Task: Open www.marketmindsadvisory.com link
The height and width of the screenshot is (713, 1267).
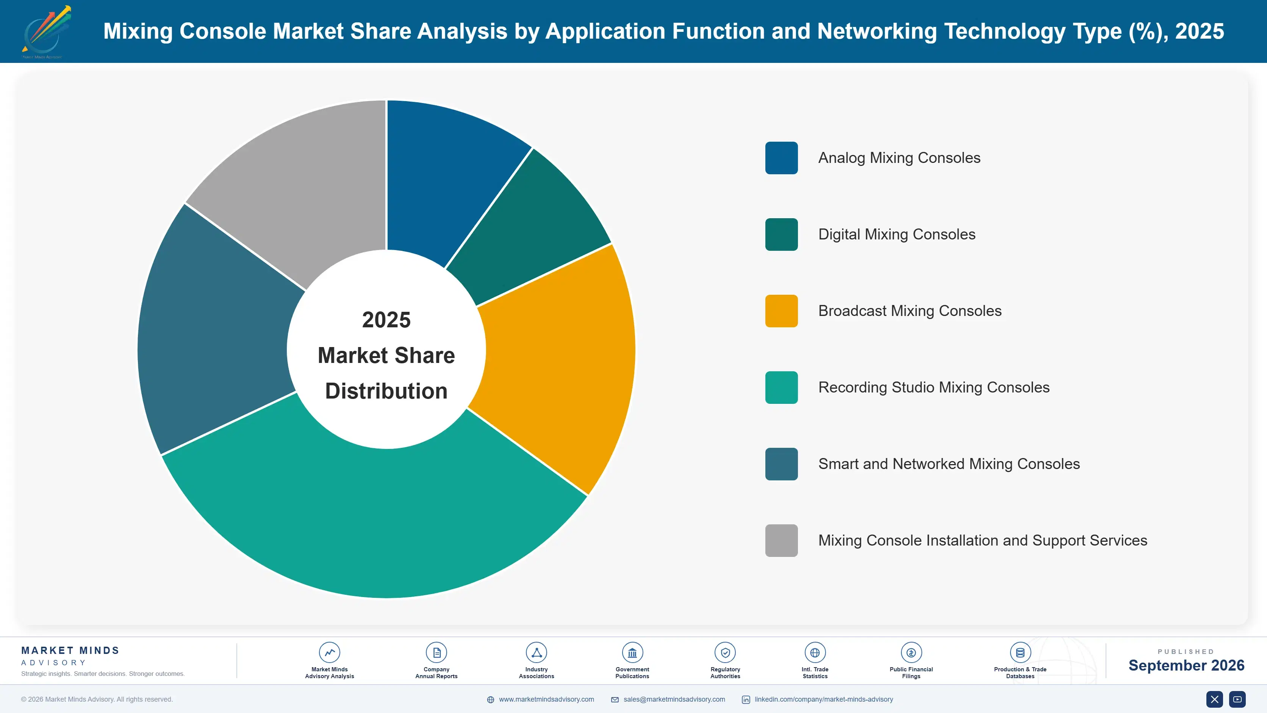Action: (546, 699)
